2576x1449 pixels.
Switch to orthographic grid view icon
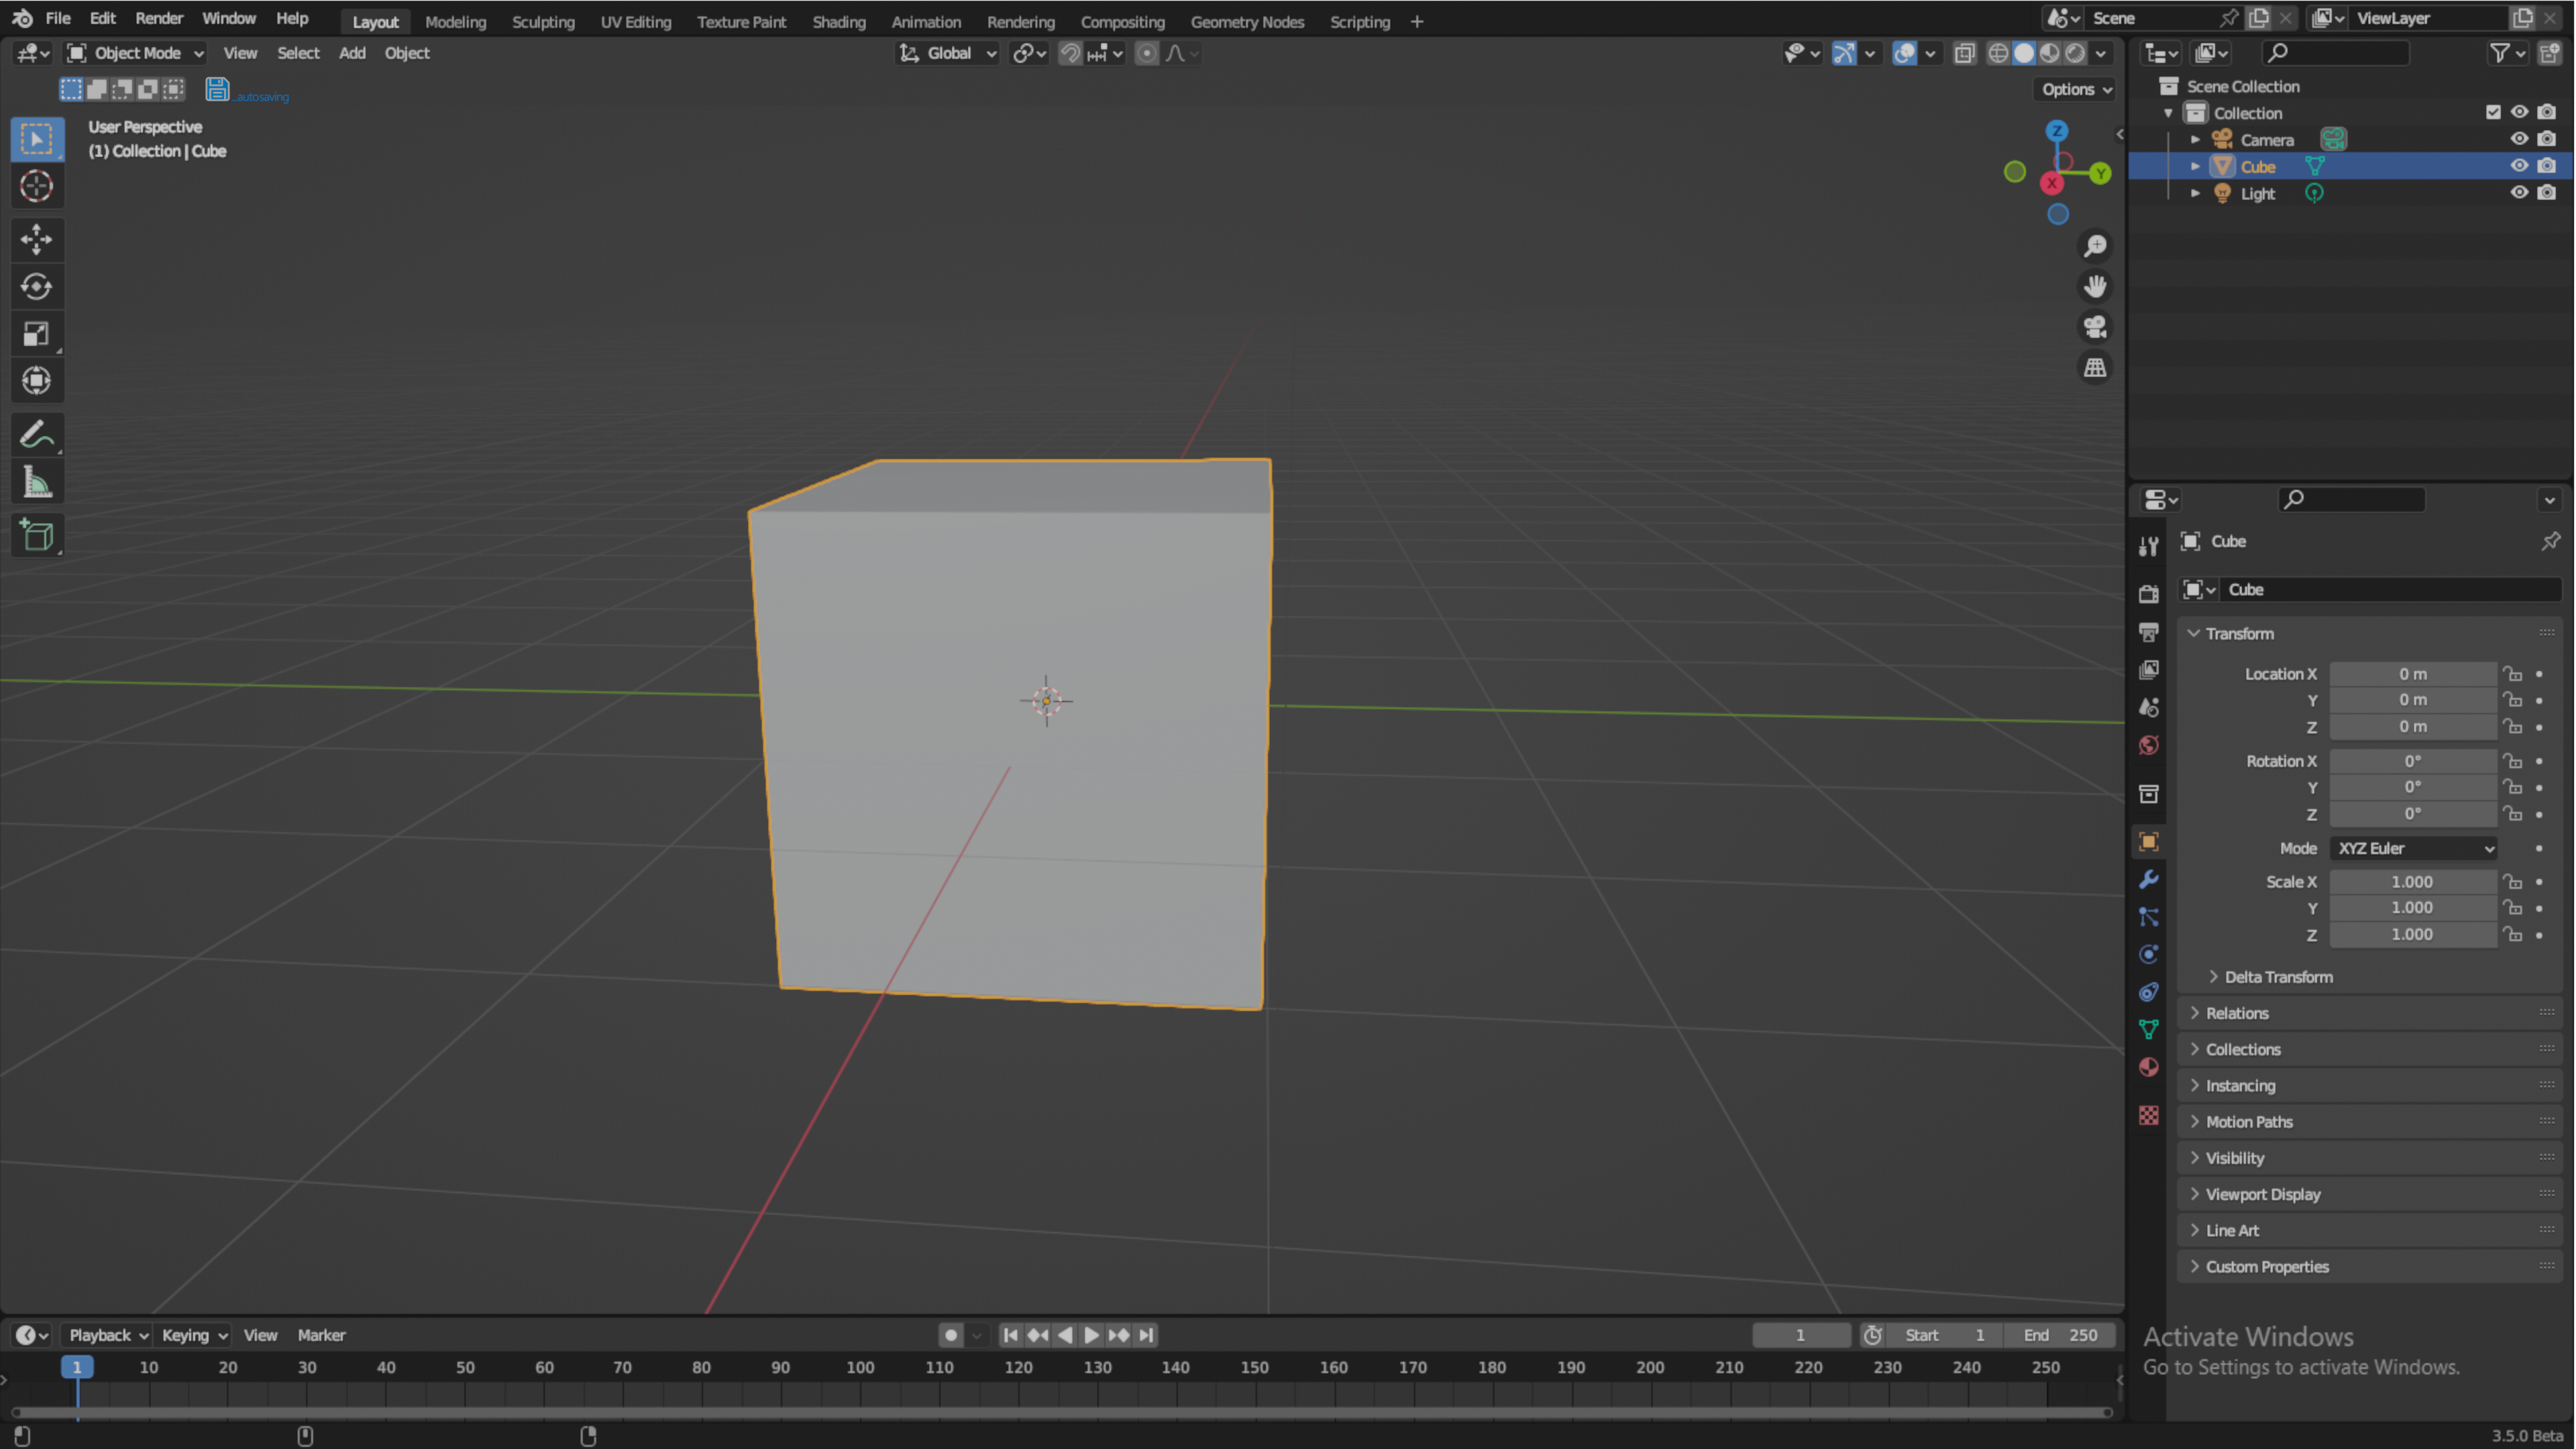(2095, 368)
